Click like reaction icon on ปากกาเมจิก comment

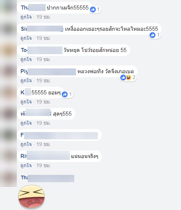coord(93,10)
